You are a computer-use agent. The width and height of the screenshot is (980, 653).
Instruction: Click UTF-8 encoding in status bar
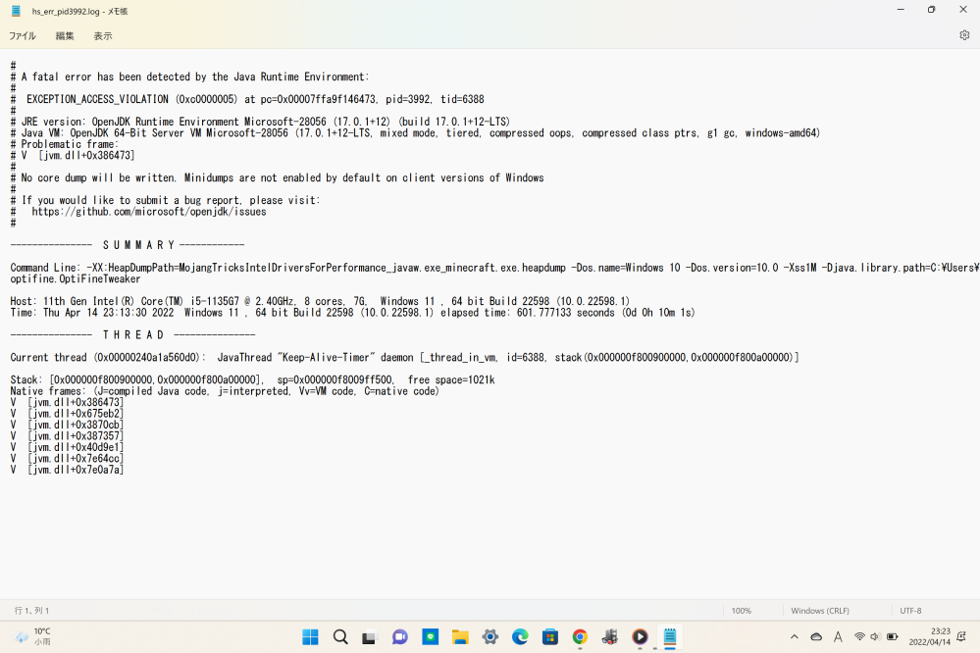(910, 611)
